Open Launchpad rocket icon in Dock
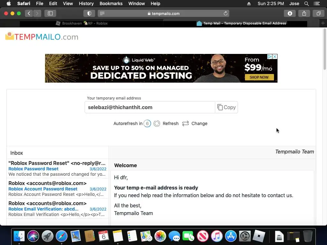327x245 pixels. click(47, 236)
